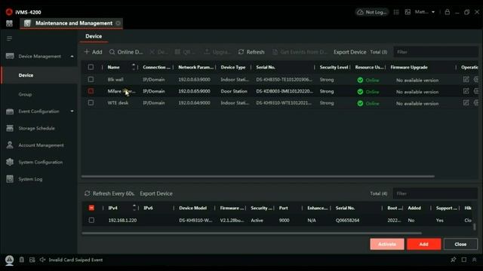
Task: Close the Maintenance and Management tab
Action: tap(118, 23)
